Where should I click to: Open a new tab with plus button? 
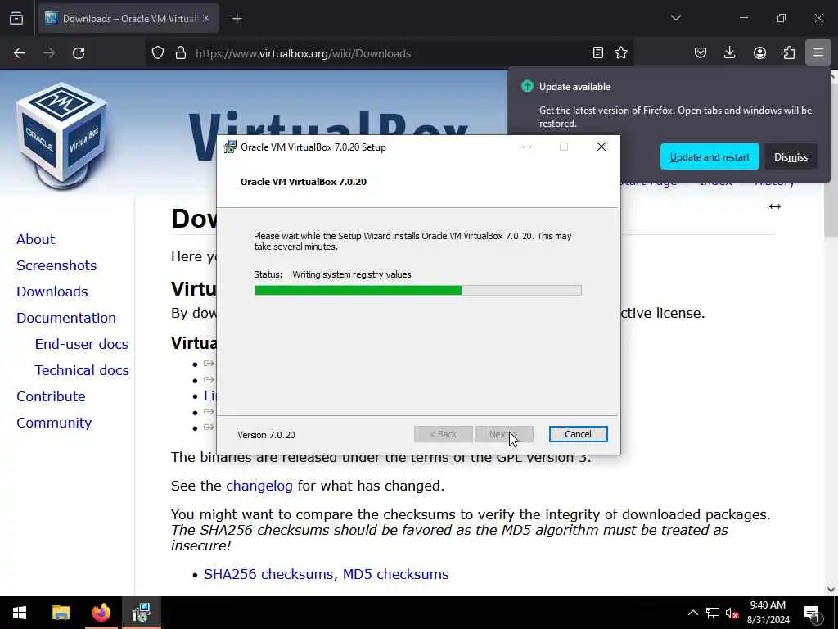(237, 19)
